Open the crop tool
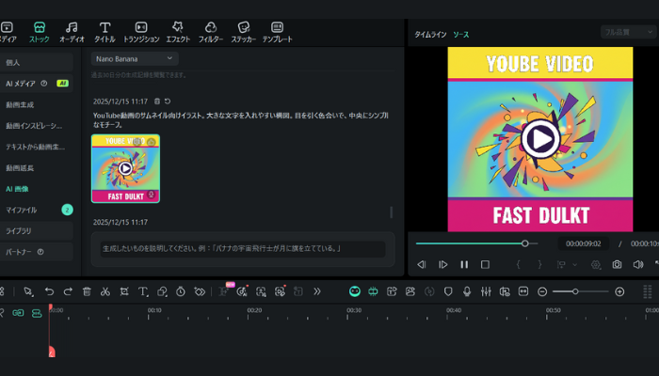 (124, 291)
